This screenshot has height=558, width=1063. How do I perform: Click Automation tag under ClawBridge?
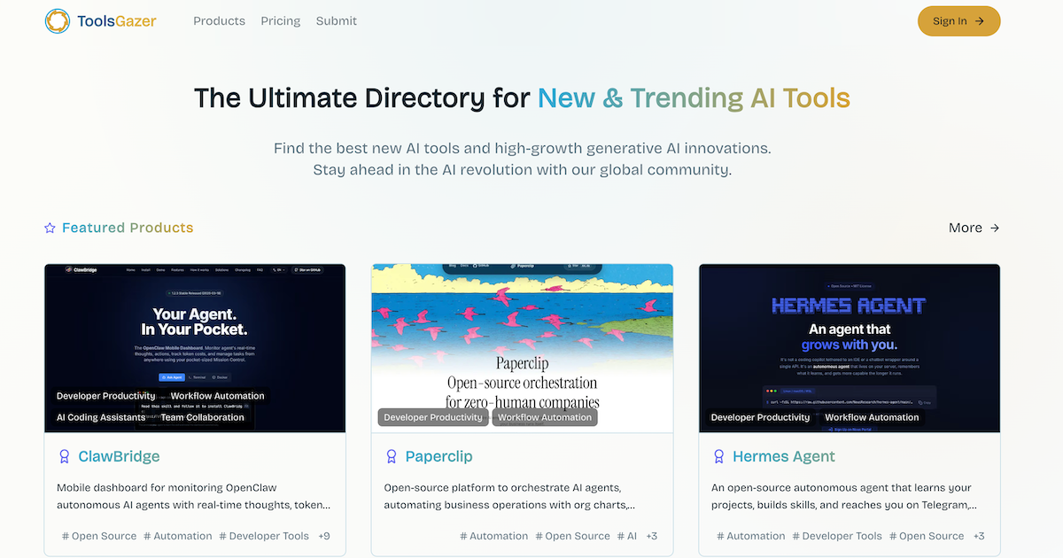coord(178,536)
